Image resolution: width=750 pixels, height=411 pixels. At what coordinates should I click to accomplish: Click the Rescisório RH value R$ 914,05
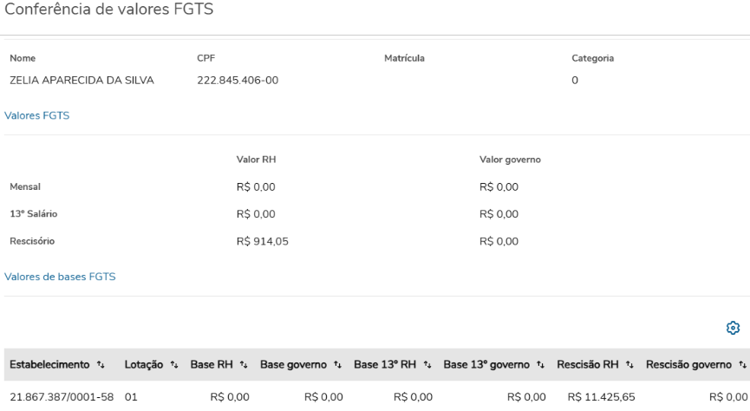262,242
